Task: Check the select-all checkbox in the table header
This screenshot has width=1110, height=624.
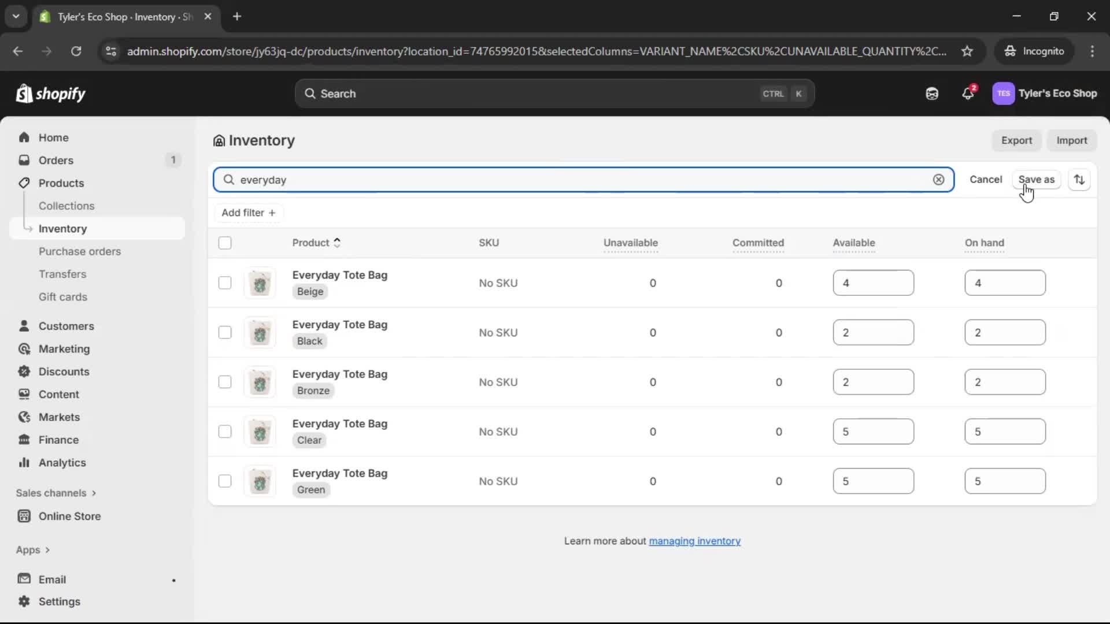Action: point(225,243)
